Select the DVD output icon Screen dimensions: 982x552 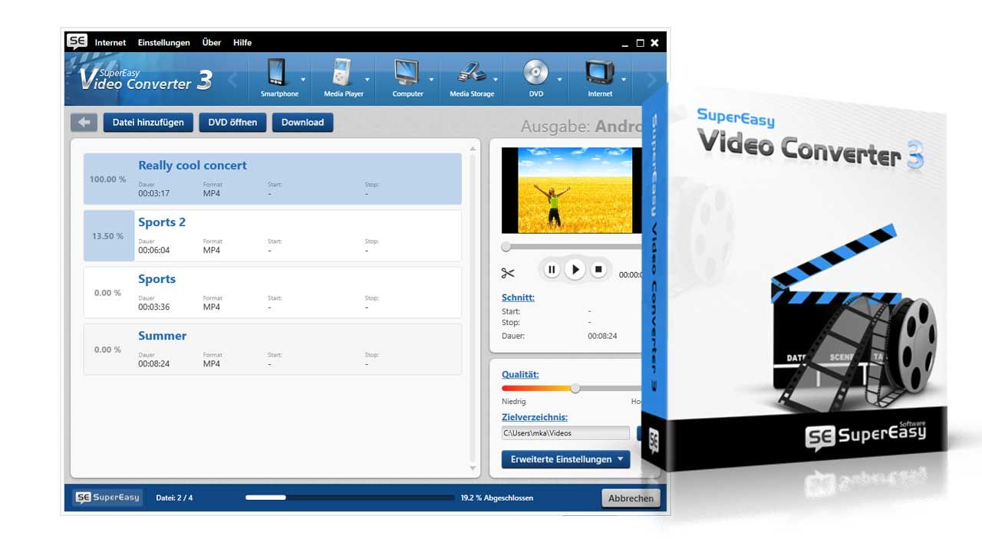tap(535, 73)
